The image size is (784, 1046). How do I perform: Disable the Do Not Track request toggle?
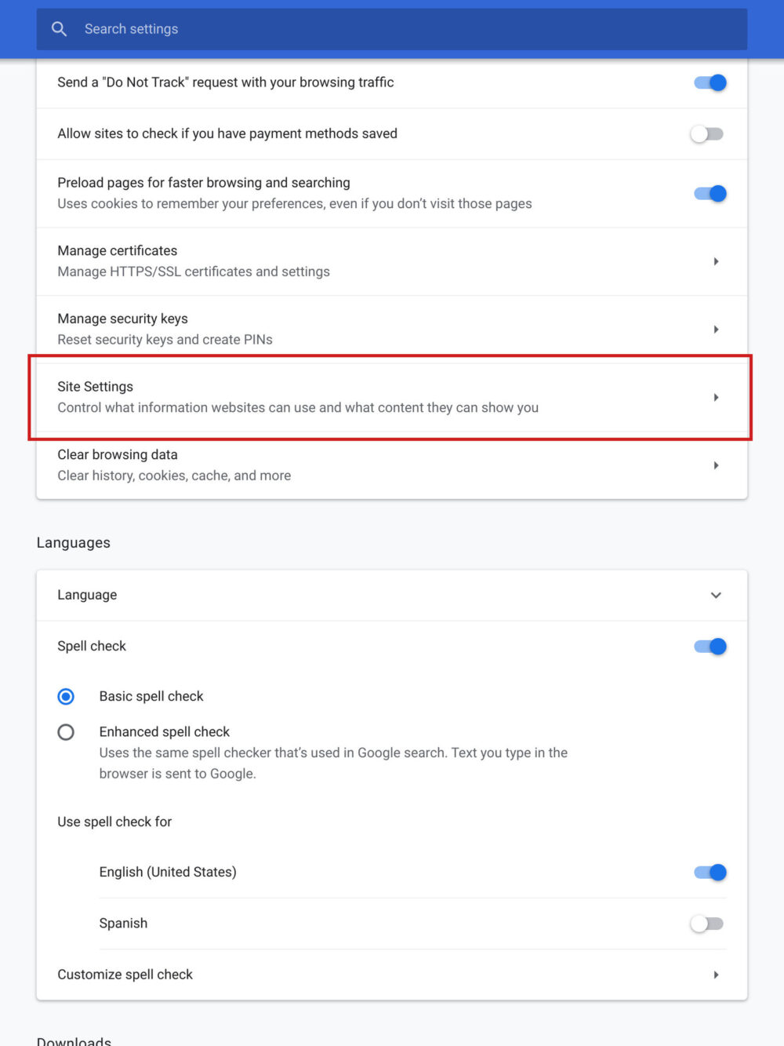[710, 82]
